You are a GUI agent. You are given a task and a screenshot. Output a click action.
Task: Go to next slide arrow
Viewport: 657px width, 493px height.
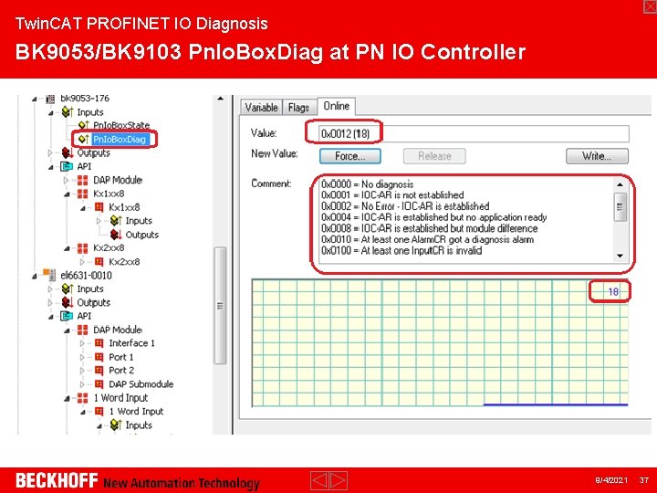click(339, 480)
